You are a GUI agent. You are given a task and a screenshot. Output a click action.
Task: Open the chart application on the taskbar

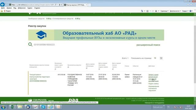click(36, 107)
